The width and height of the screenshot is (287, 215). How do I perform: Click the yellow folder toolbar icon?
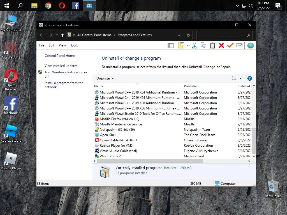181,45
